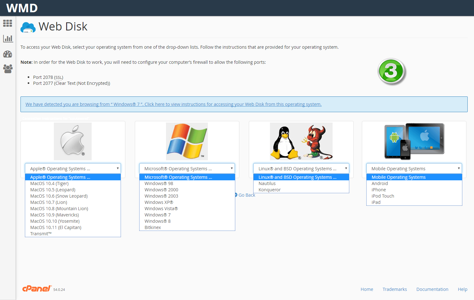
Task: Click the Web Disk page heading
Action: tap(63, 27)
